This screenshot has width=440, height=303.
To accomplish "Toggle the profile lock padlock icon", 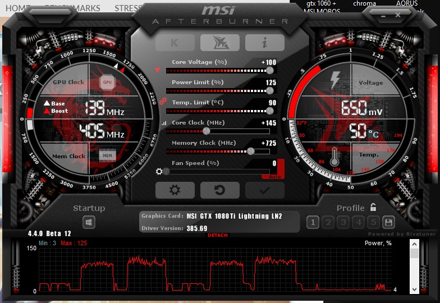I will 373,208.
